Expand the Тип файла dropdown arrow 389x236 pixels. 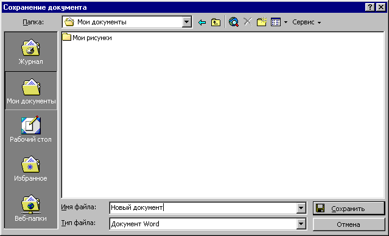pos(301,224)
